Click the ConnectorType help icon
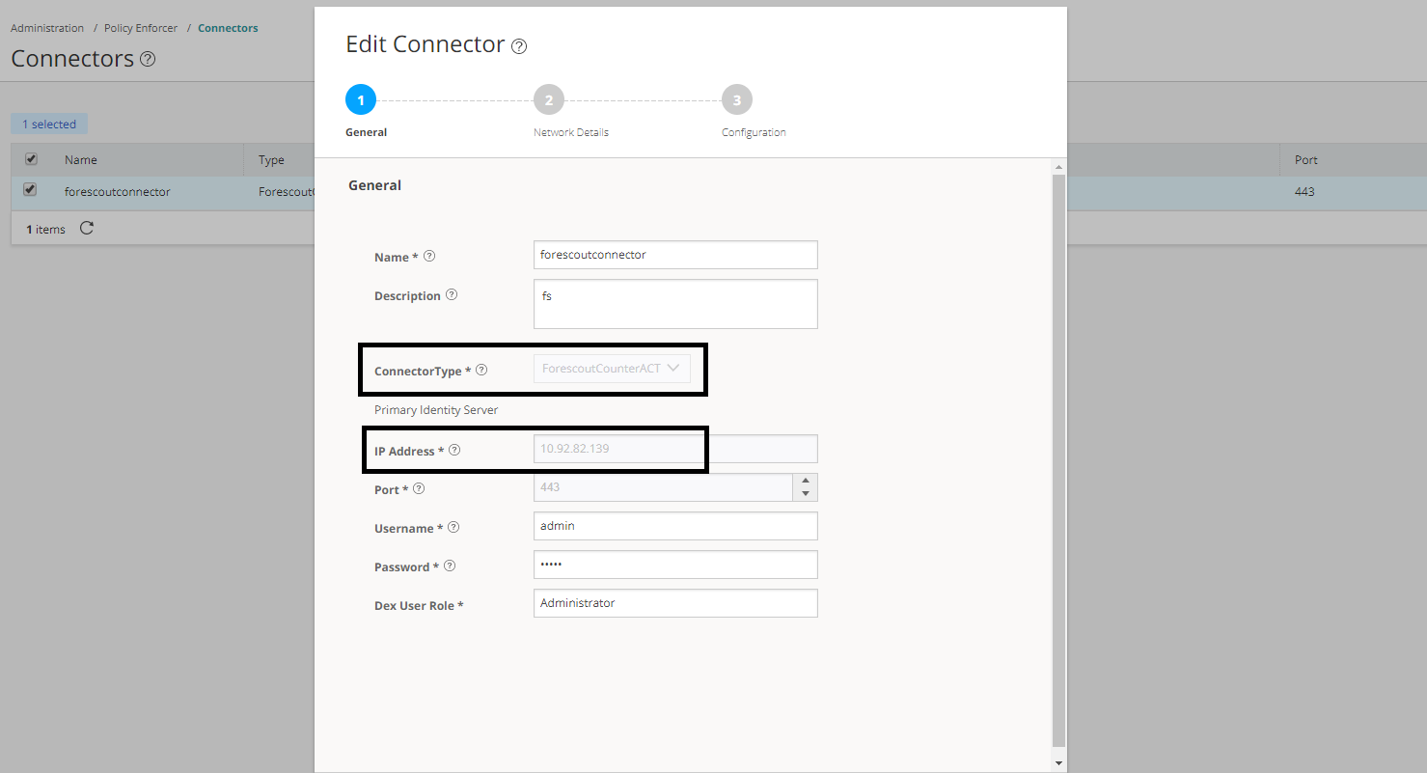Image resolution: width=1427 pixels, height=773 pixels. click(481, 369)
